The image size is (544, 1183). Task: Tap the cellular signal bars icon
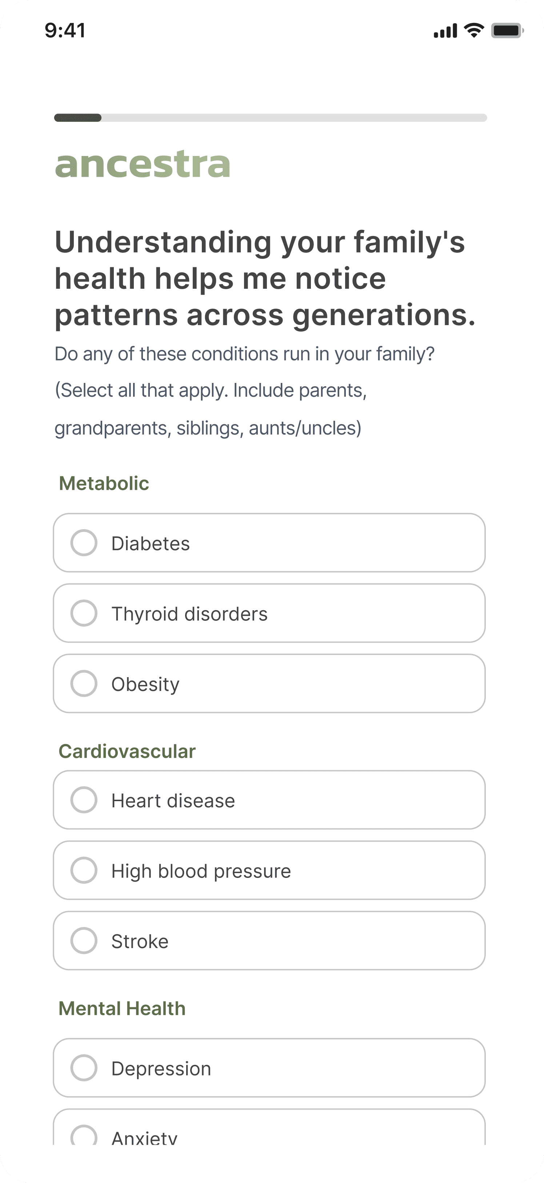coord(445,30)
